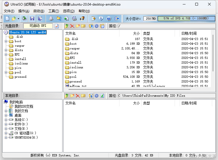The width and height of the screenshot is (218, 160).
Task: Click the Exit door toolbar icon
Action: click(117, 19)
